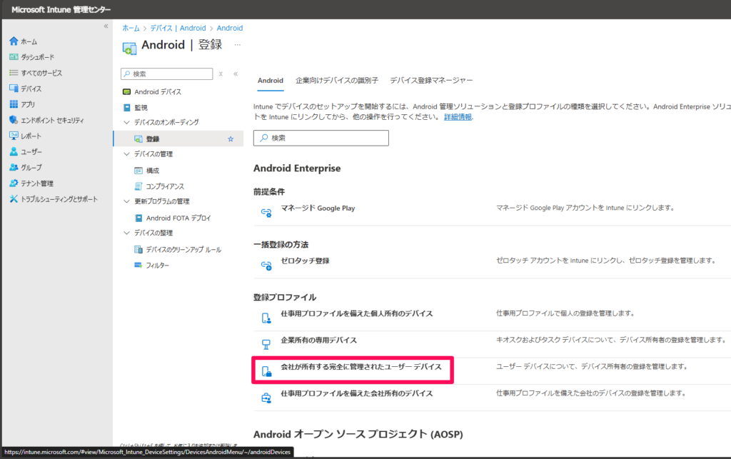The image size is (731, 459).
Task: Open 企業所有の専用デバイス link
Action: pos(319,341)
